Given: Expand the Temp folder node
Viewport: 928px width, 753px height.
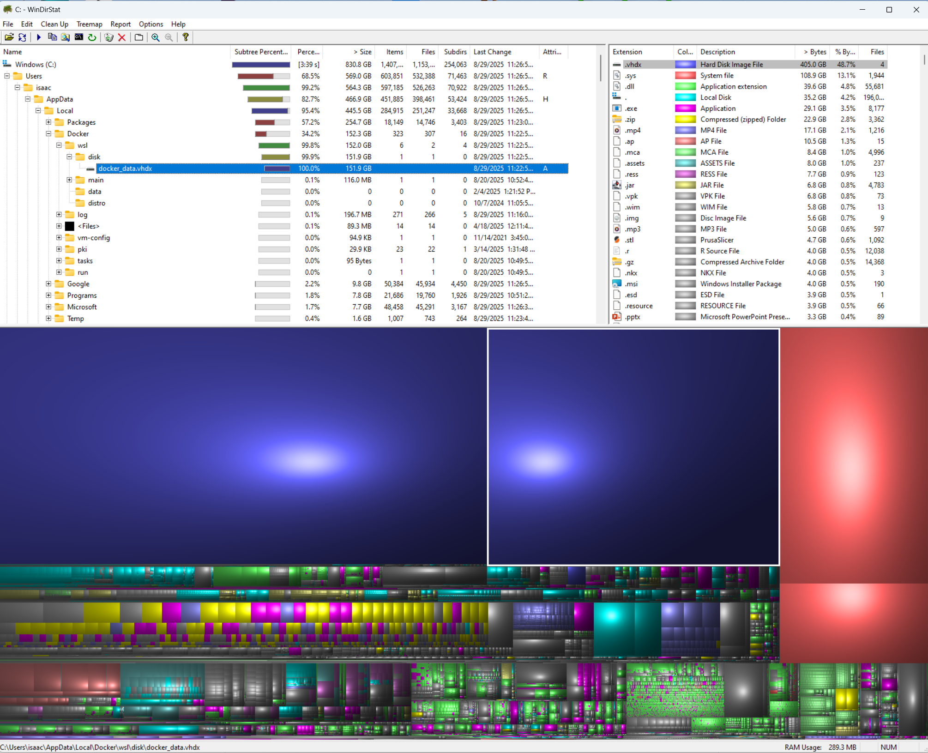Looking at the screenshot, I should coord(48,319).
